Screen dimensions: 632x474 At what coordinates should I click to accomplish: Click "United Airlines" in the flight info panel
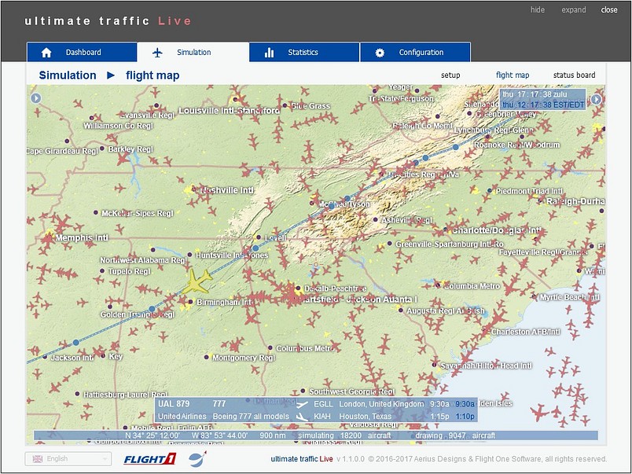[182, 417]
